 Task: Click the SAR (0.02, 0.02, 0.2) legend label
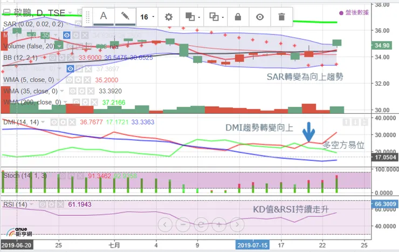point(33,24)
